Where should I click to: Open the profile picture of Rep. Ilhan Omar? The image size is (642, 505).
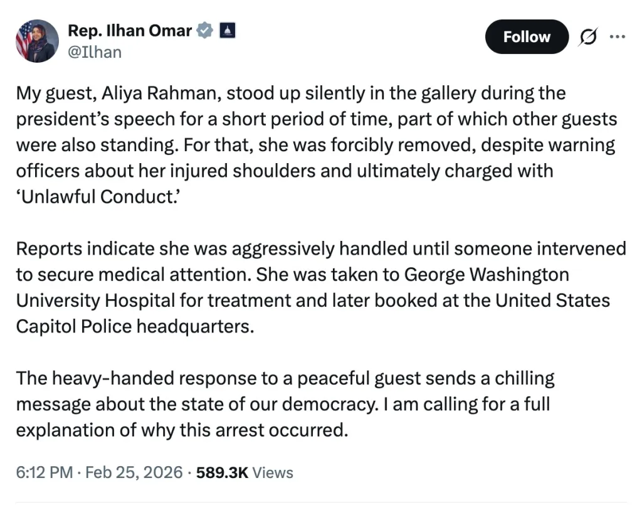point(36,41)
